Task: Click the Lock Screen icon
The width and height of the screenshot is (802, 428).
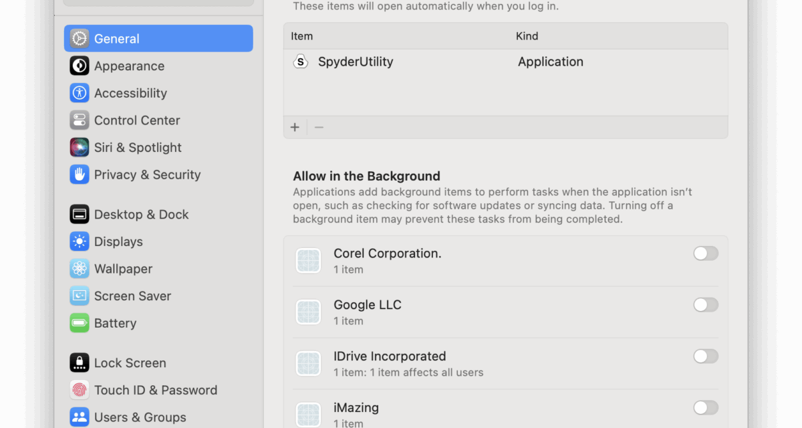Action: click(80, 362)
